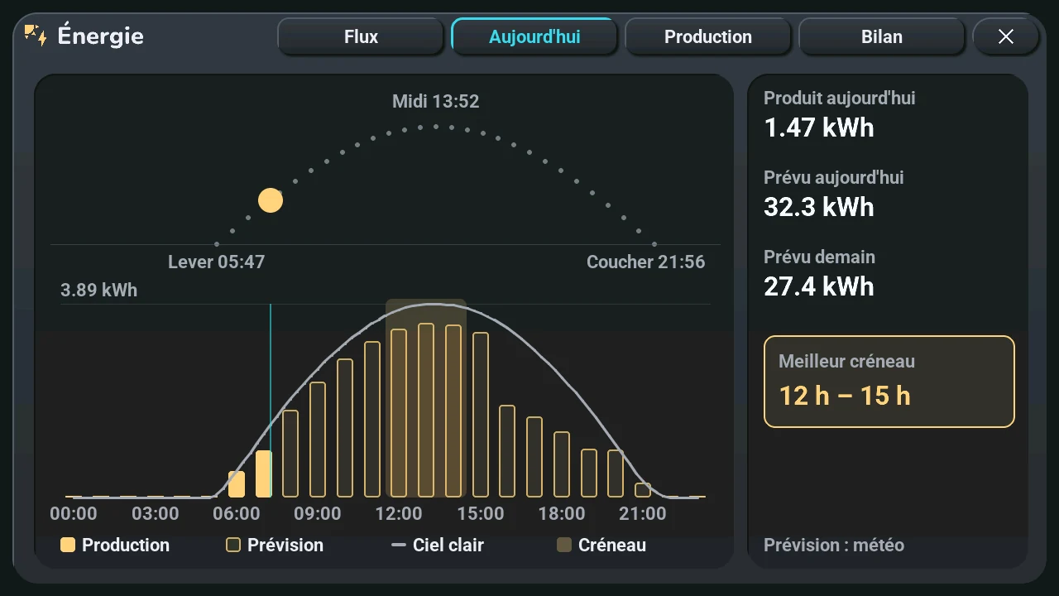Click the forecast bar above 15:00

click(x=481, y=415)
